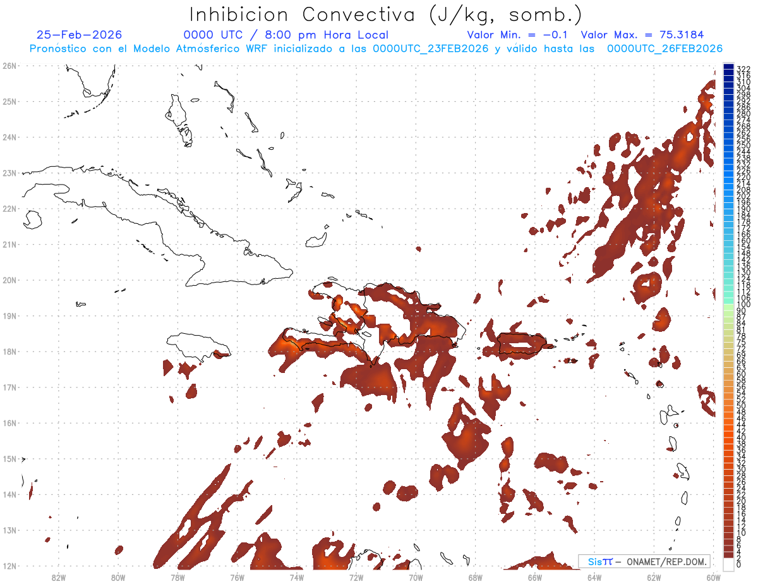Click the latitude label "22N"
Viewport: 758px width, 586px height.
click(x=9, y=208)
